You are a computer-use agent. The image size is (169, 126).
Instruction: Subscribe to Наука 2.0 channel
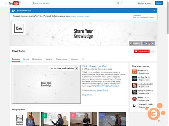click(144, 100)
